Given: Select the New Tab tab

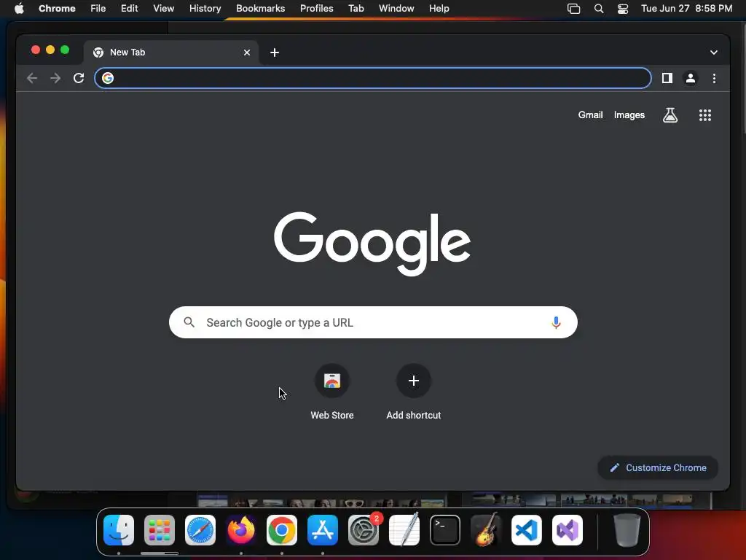Looking at the screenshot, I should pyautogui.click(x=171, y=52).
